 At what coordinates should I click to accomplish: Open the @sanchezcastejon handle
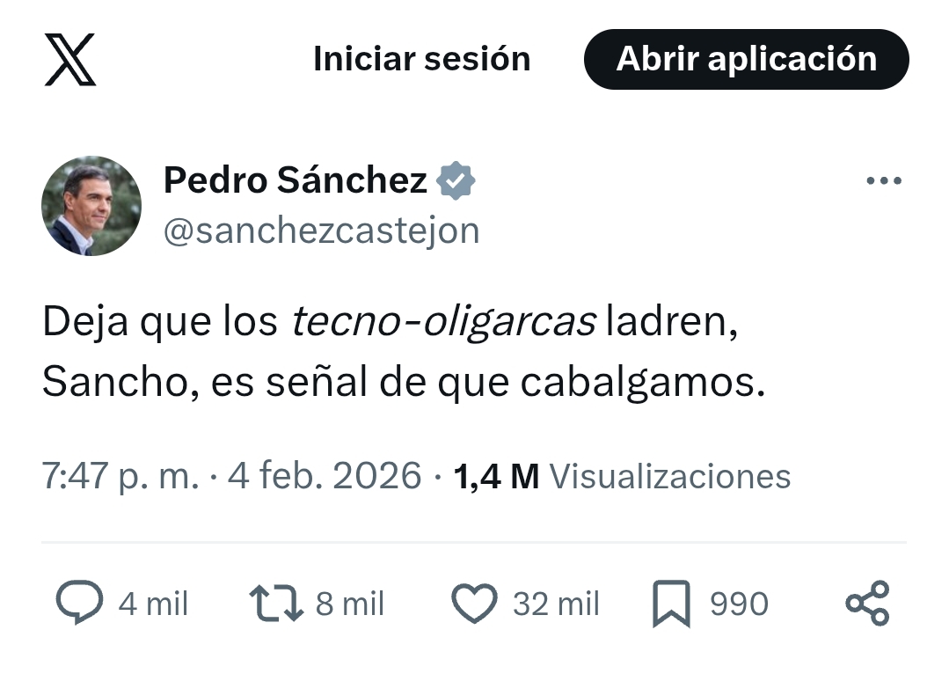pos(321,231)
